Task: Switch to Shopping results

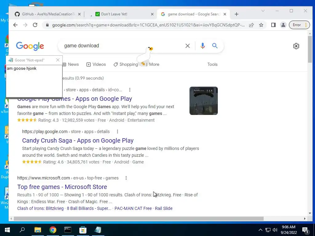Action: pyautogui.click(x=126, y=65)
